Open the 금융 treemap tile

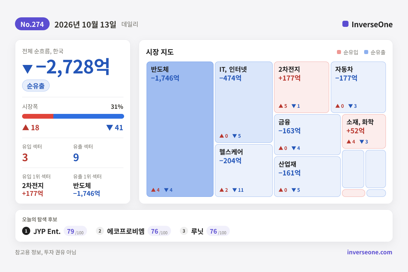pyautogui.click(x=307, y=135)
